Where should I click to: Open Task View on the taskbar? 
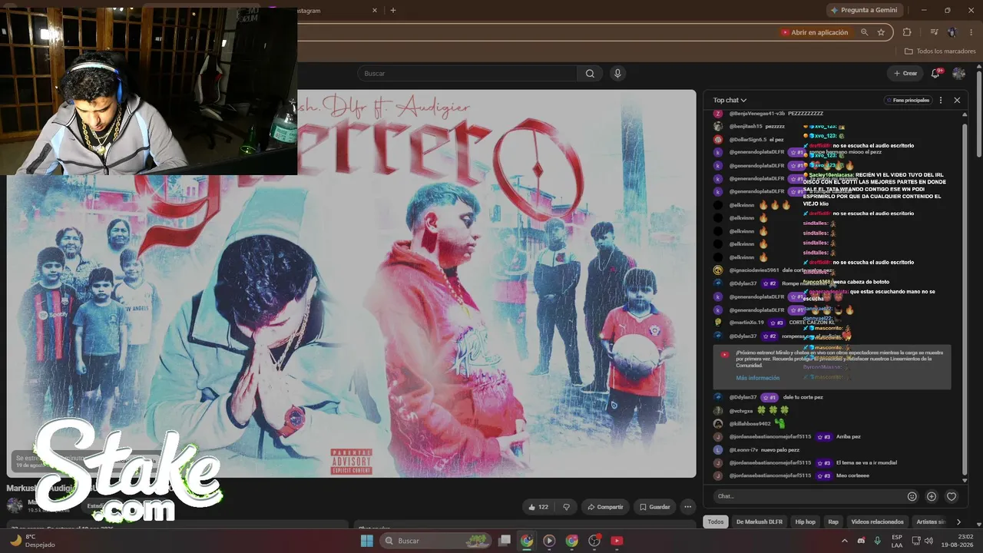505,541
